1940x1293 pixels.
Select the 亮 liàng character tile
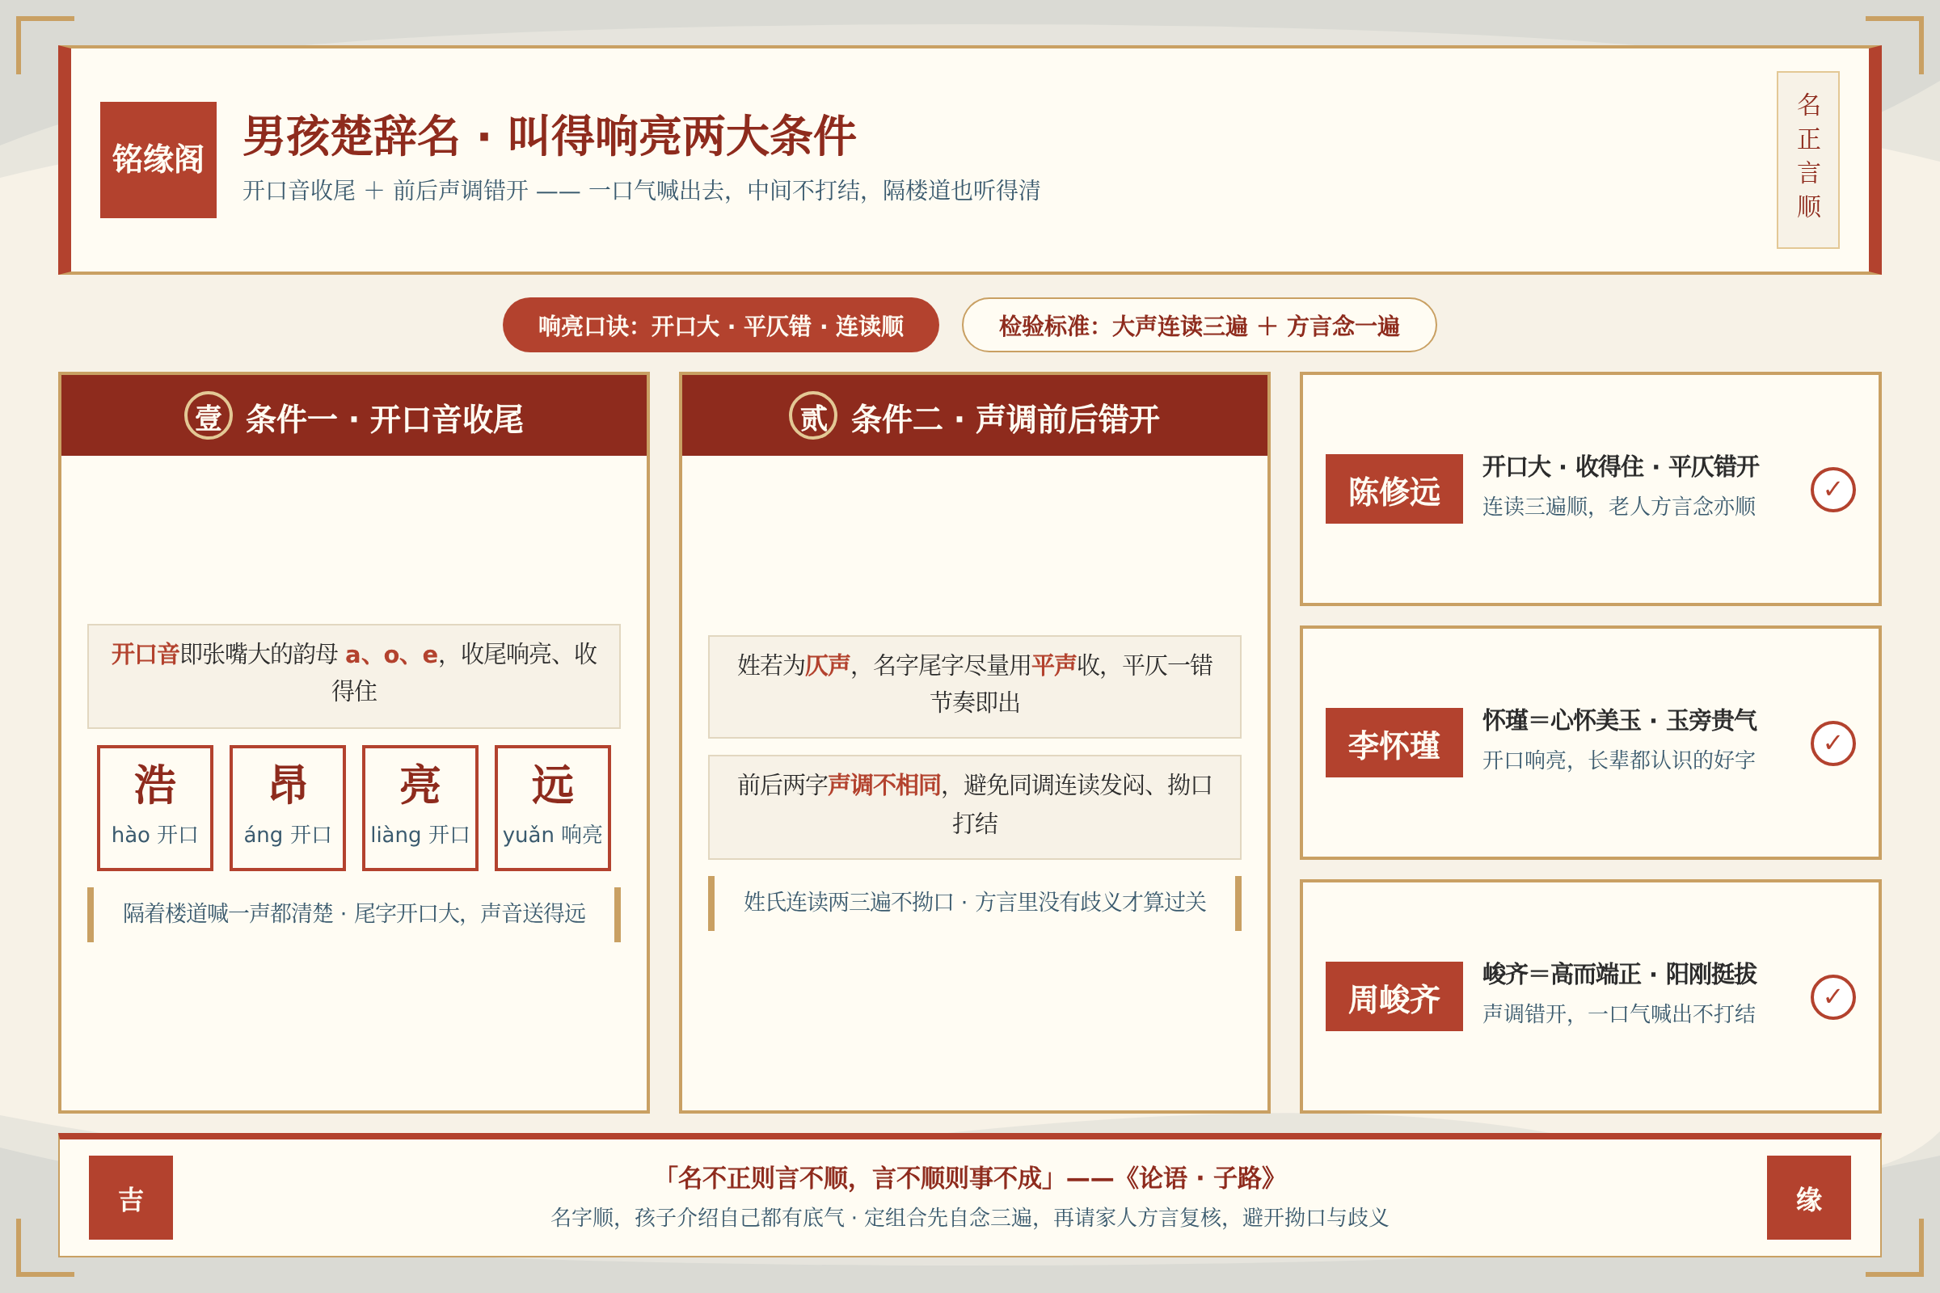click(420, 808)
